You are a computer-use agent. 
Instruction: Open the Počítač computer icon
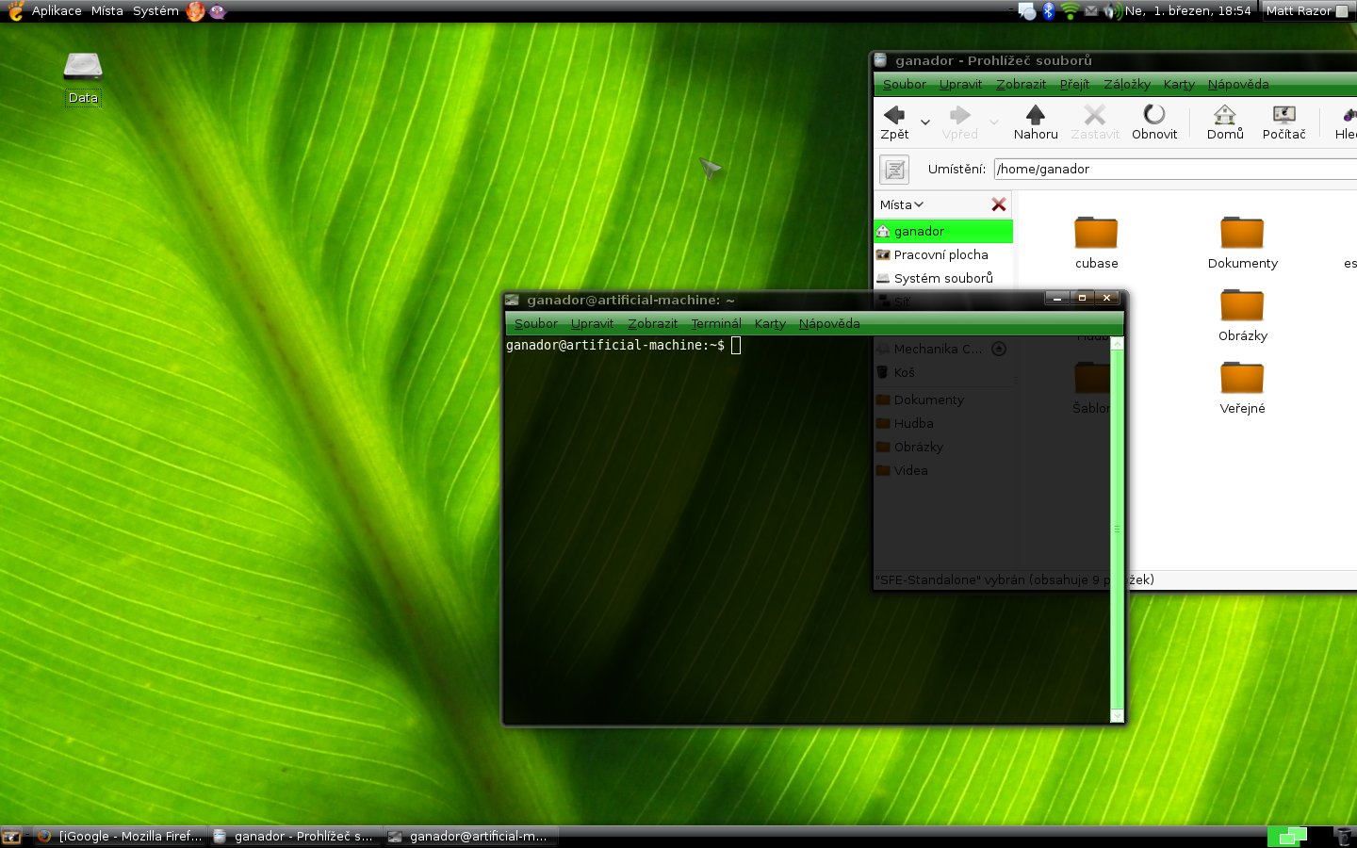[1283, 115]
